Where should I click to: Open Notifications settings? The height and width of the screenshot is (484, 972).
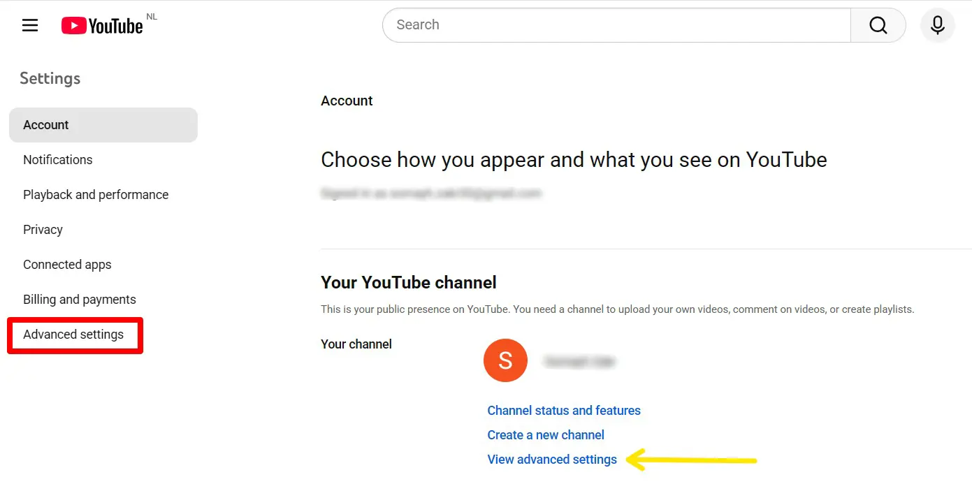pyautogui.click(x=58, y=160)
